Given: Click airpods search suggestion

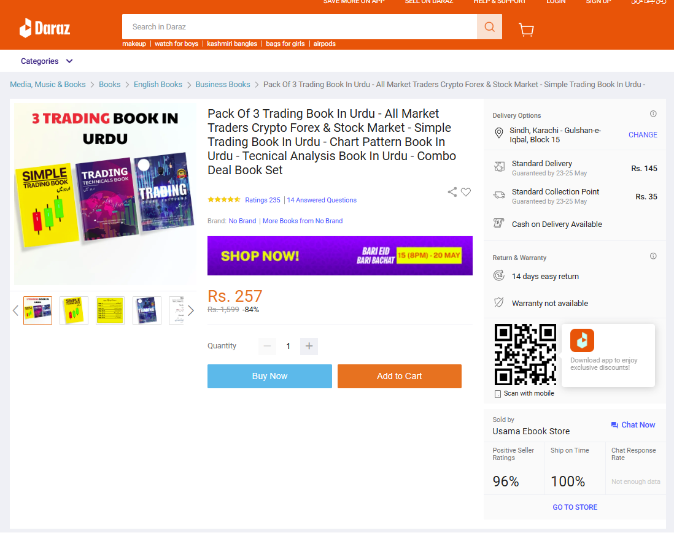Looking at the screenshot, I should 325,44.
